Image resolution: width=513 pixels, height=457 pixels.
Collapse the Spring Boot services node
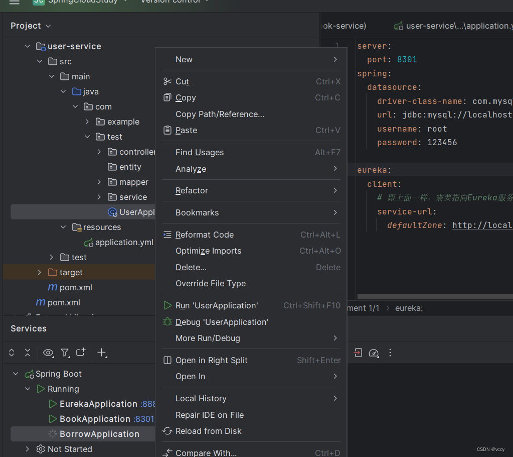16,374
